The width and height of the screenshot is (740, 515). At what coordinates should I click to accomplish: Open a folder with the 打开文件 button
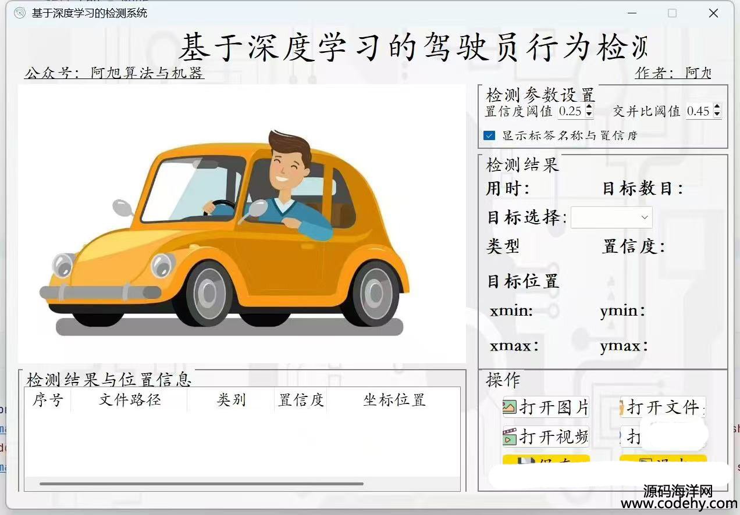point(663,407)
